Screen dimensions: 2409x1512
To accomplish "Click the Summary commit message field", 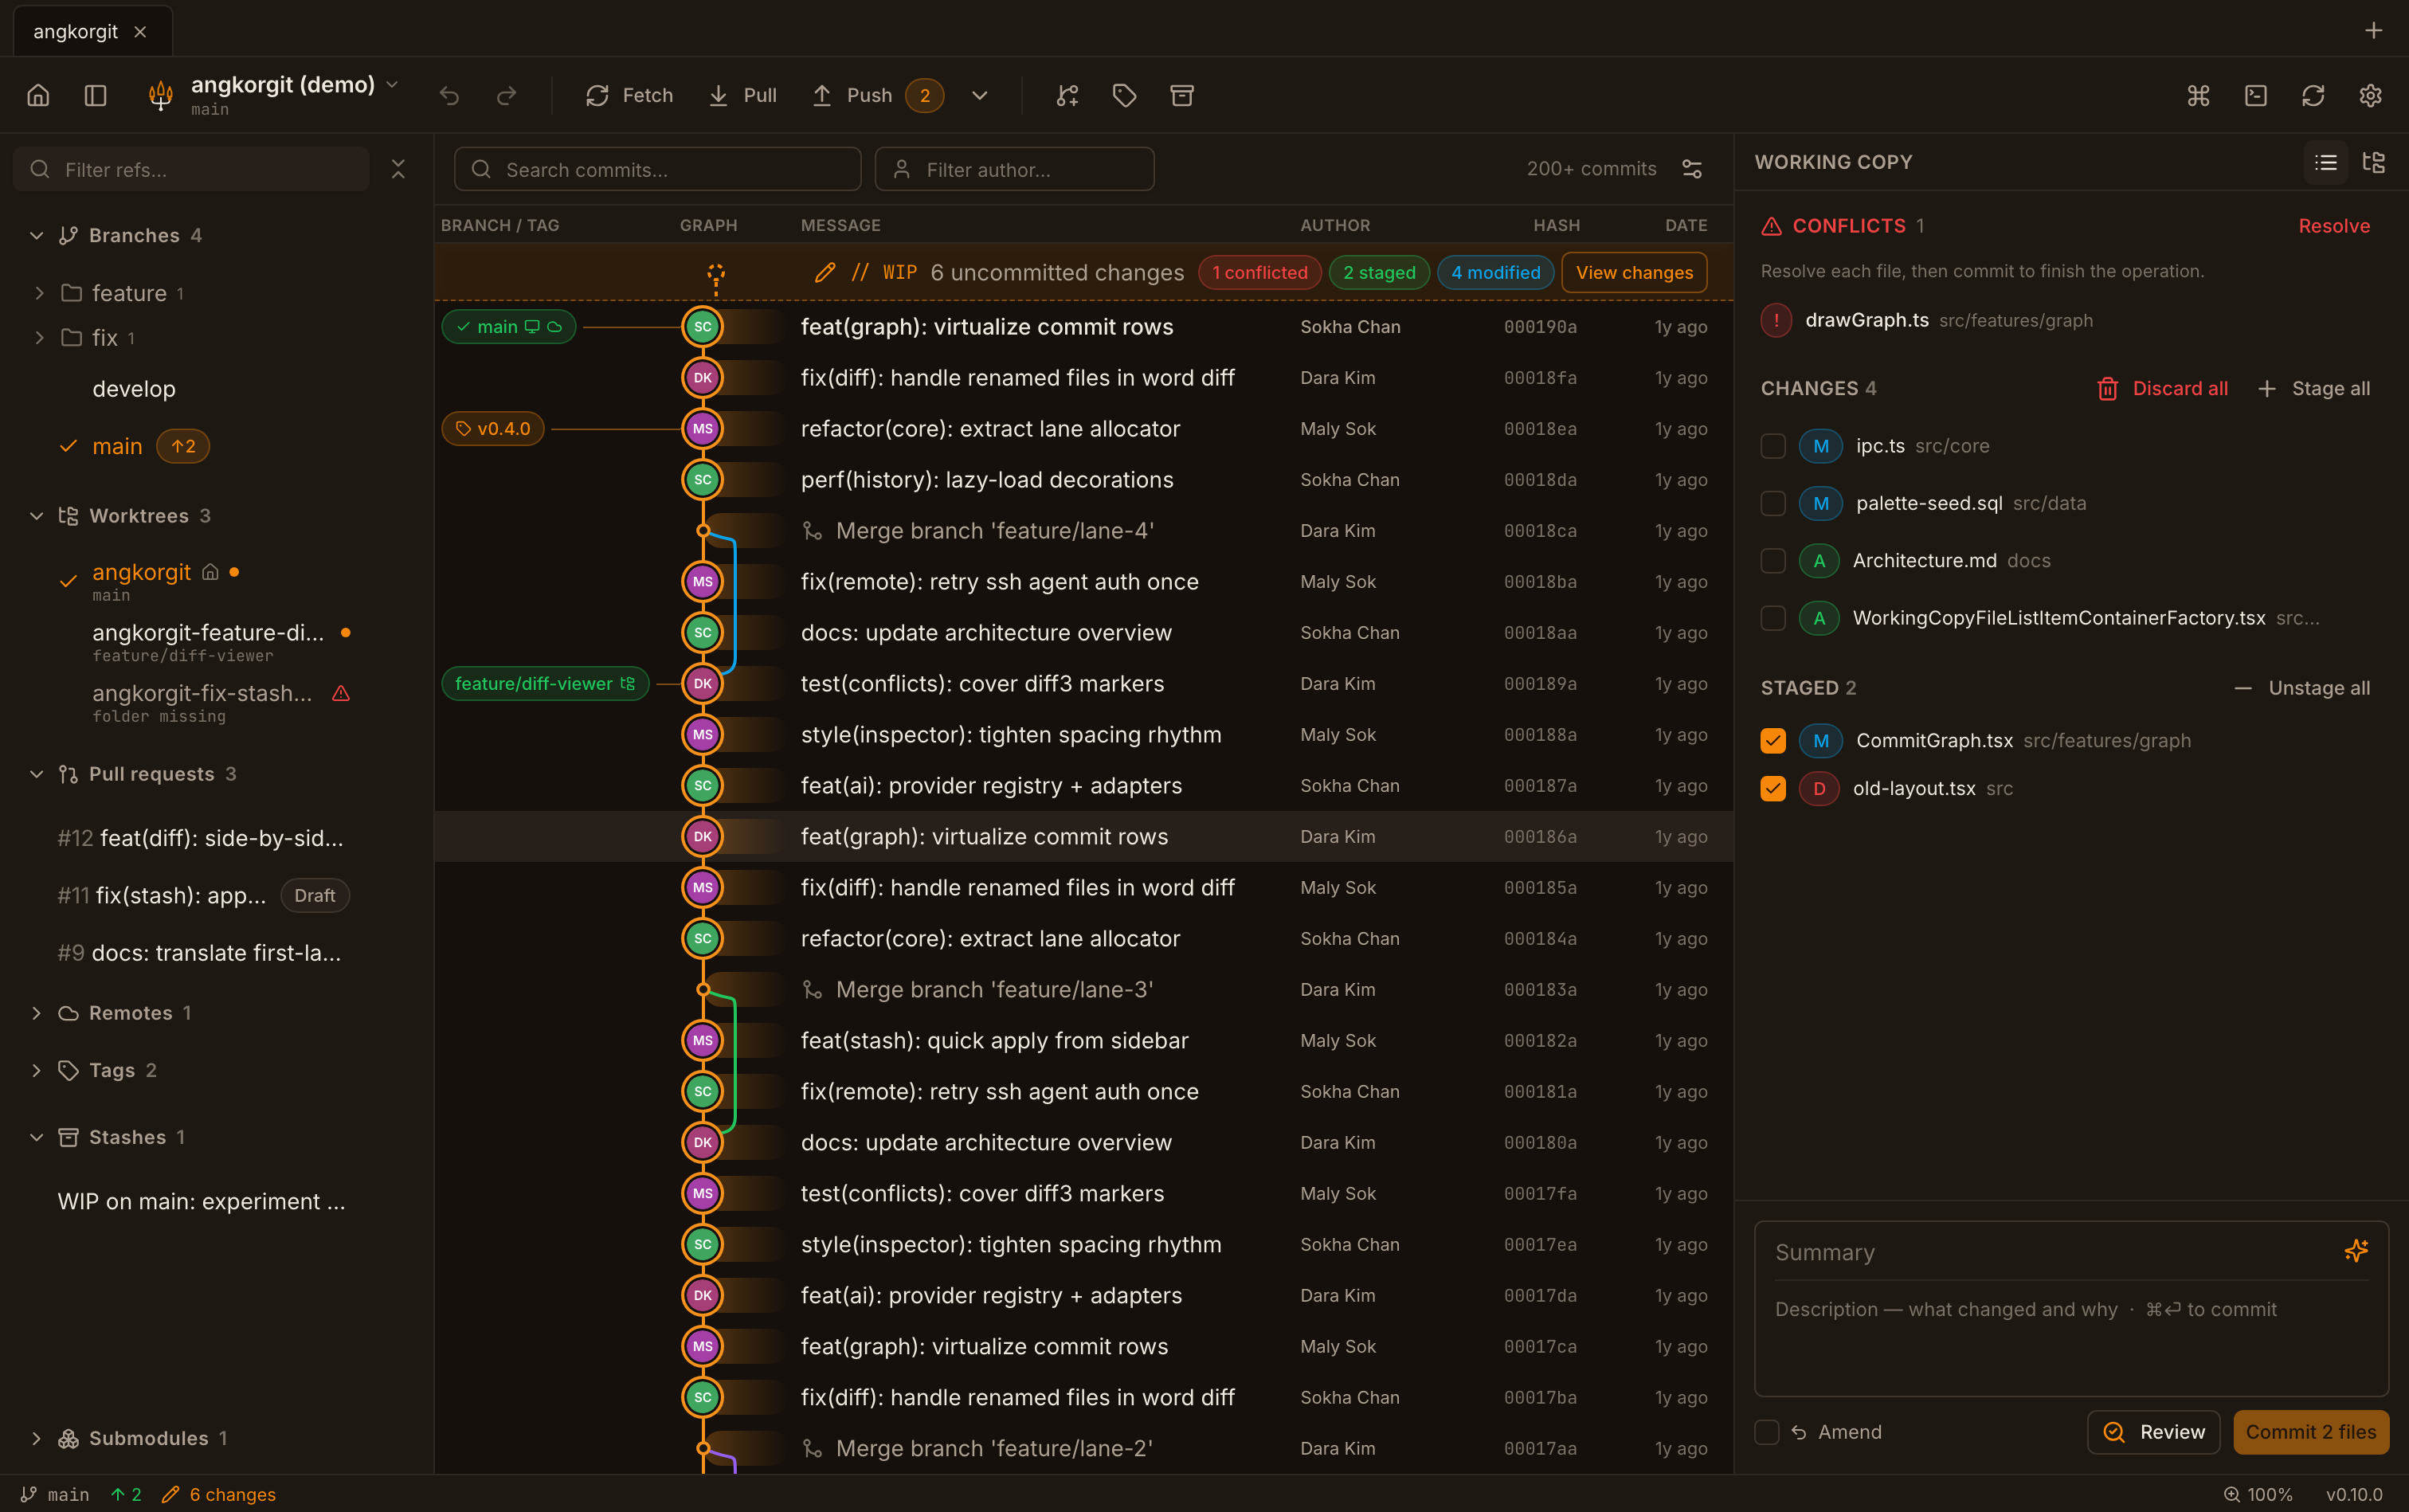I will tap(2050, 1252).
